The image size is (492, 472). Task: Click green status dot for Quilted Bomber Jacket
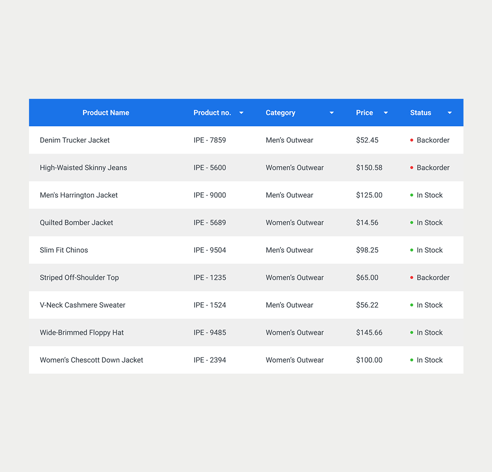click(411, 223)
